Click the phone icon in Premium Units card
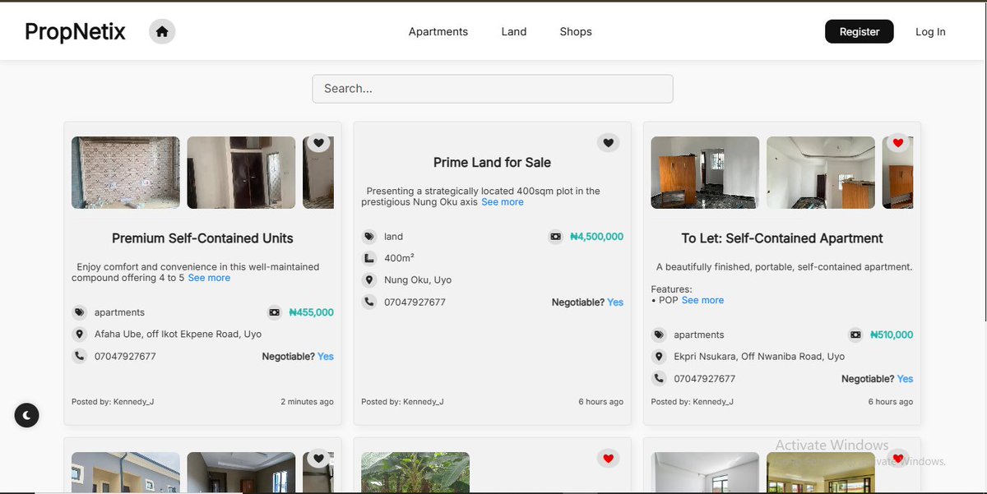The width and height of the screenshot is (987, 494). click(x=80, y=356)
